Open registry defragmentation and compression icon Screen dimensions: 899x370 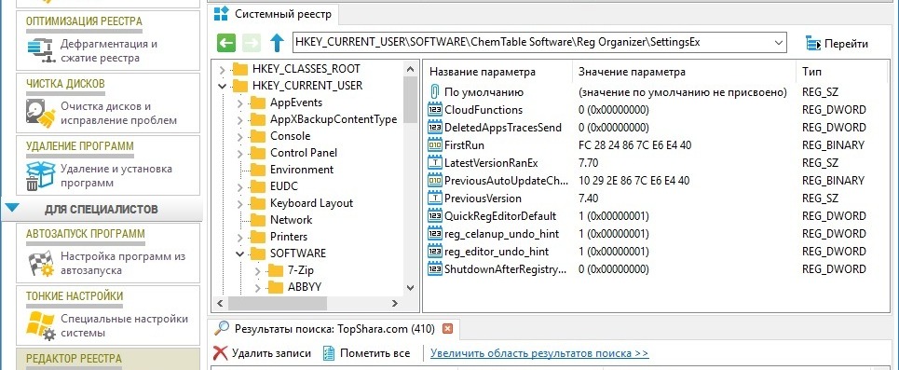pos(40,50)
